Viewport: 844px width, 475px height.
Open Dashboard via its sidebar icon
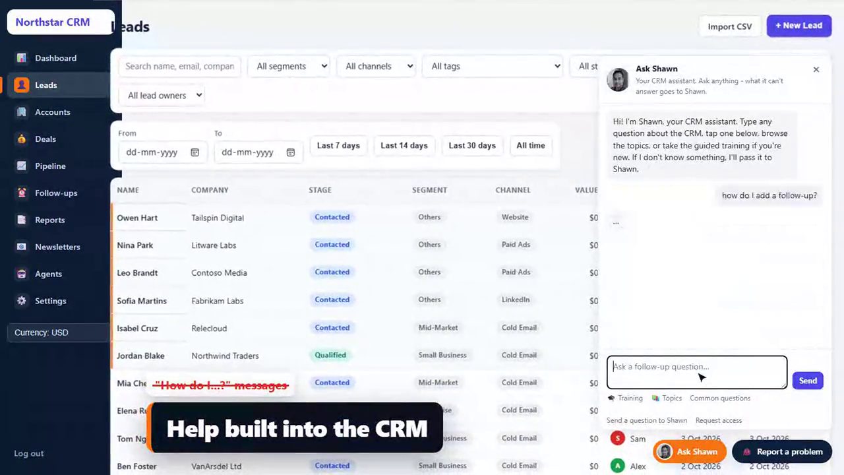tap(22, 58)
